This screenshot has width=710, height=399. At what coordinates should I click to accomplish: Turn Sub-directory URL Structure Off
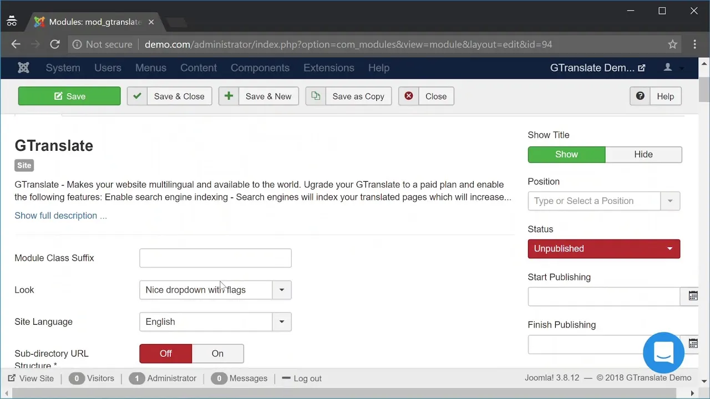(x=166, y=354)
